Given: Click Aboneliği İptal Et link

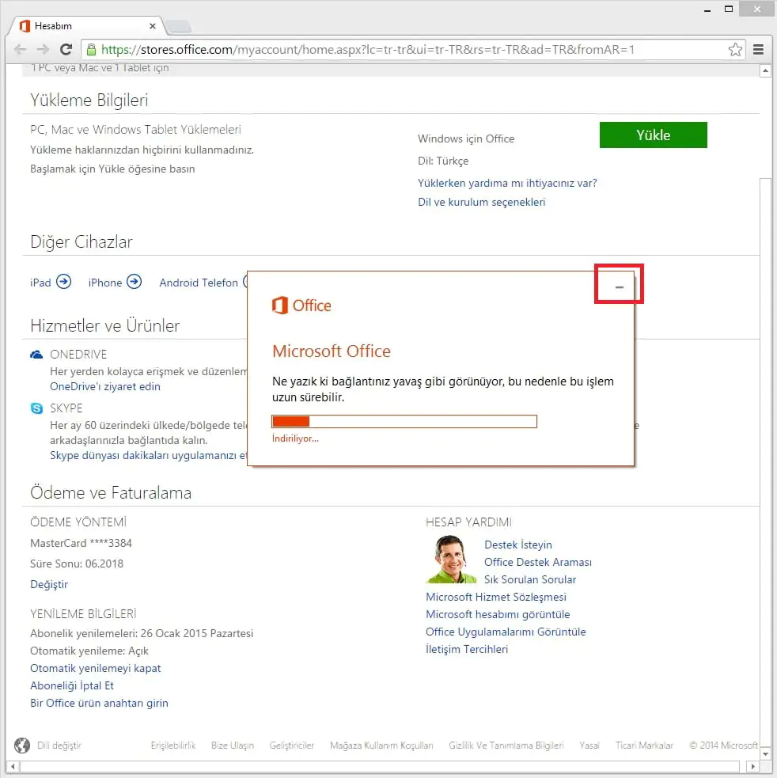Looking at the screenshot, I should point(72,685).
